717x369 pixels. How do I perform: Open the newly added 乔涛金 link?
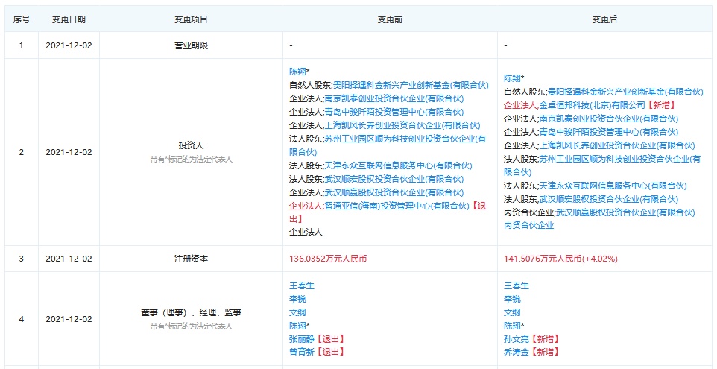(x=517, y=352)
